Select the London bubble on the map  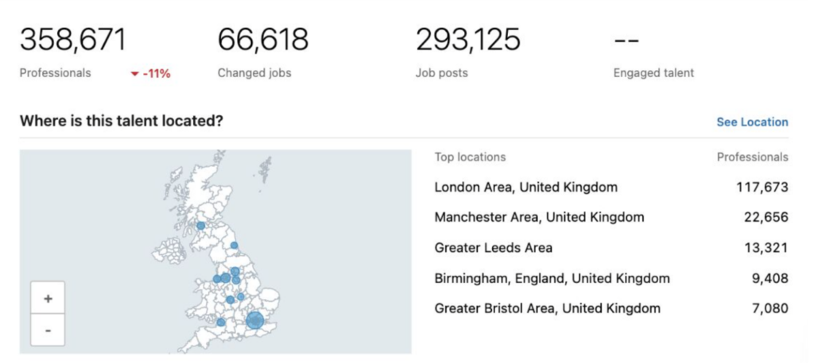point(255,319)
